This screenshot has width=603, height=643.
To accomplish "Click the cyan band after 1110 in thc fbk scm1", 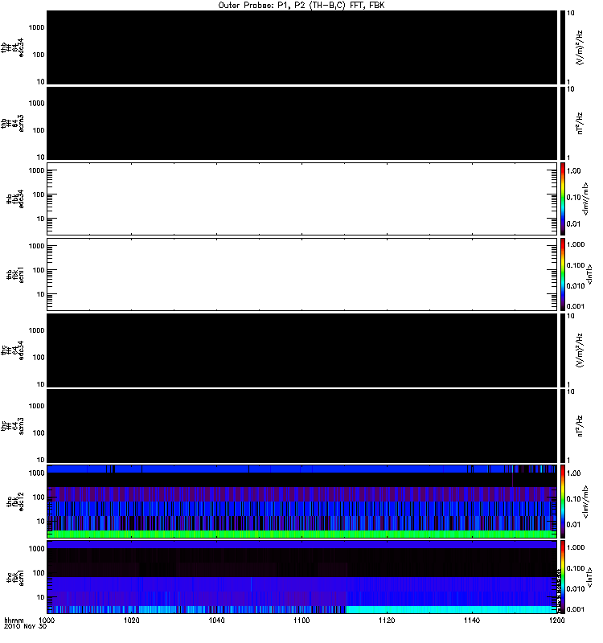I will pos(451,609).
